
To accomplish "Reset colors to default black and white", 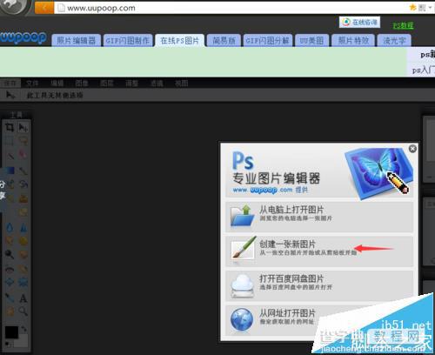I will (8, 344).
